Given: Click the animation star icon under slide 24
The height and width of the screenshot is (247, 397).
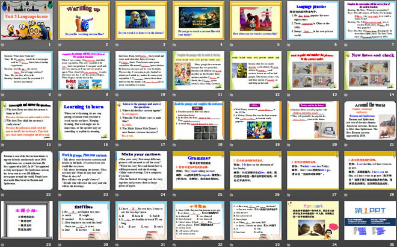Looking at the screenshot, I should coord(117,195).
